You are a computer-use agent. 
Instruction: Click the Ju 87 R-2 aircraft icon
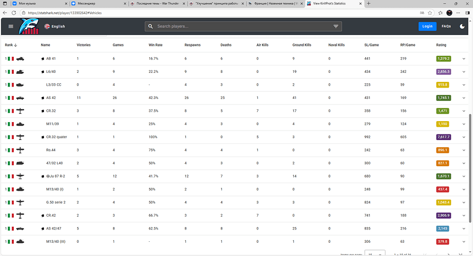[19, 176]
